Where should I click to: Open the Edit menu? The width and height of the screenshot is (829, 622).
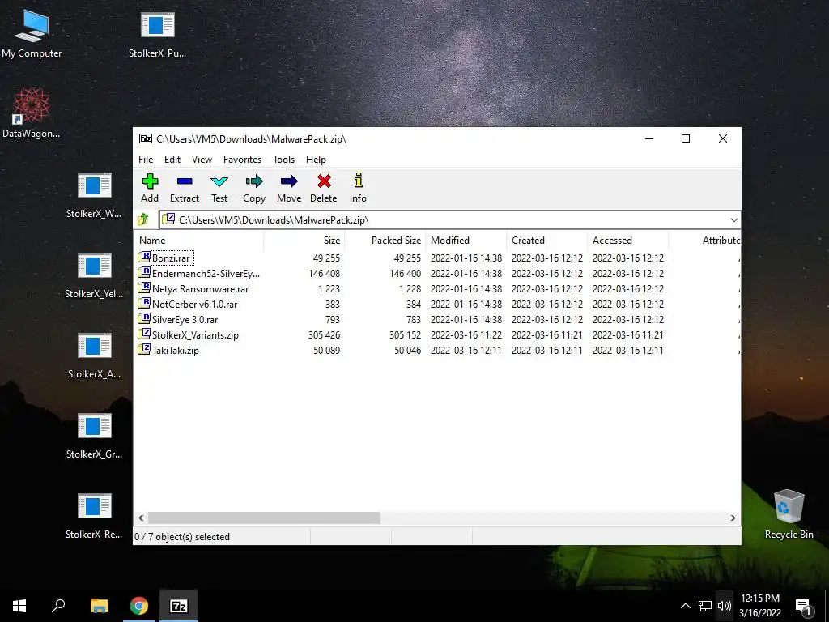pos(172,160)
